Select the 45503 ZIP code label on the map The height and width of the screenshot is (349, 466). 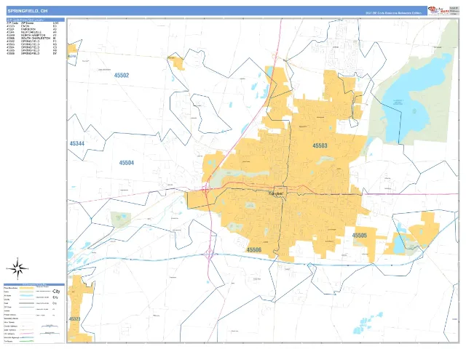(320, 145)
